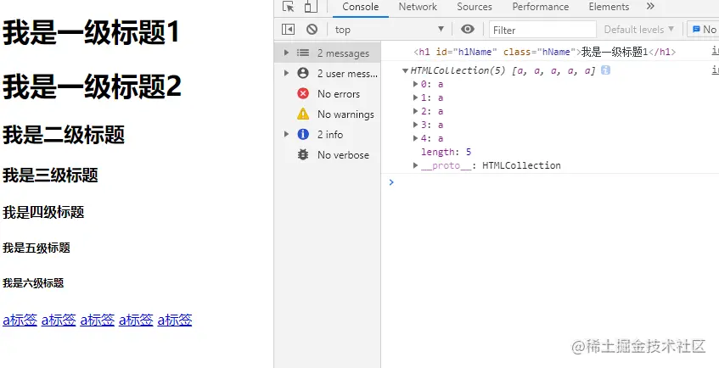Click the HTMLCollection info badge icon
This screenshot has height=368, width=719.
click(x=605, y=70)
